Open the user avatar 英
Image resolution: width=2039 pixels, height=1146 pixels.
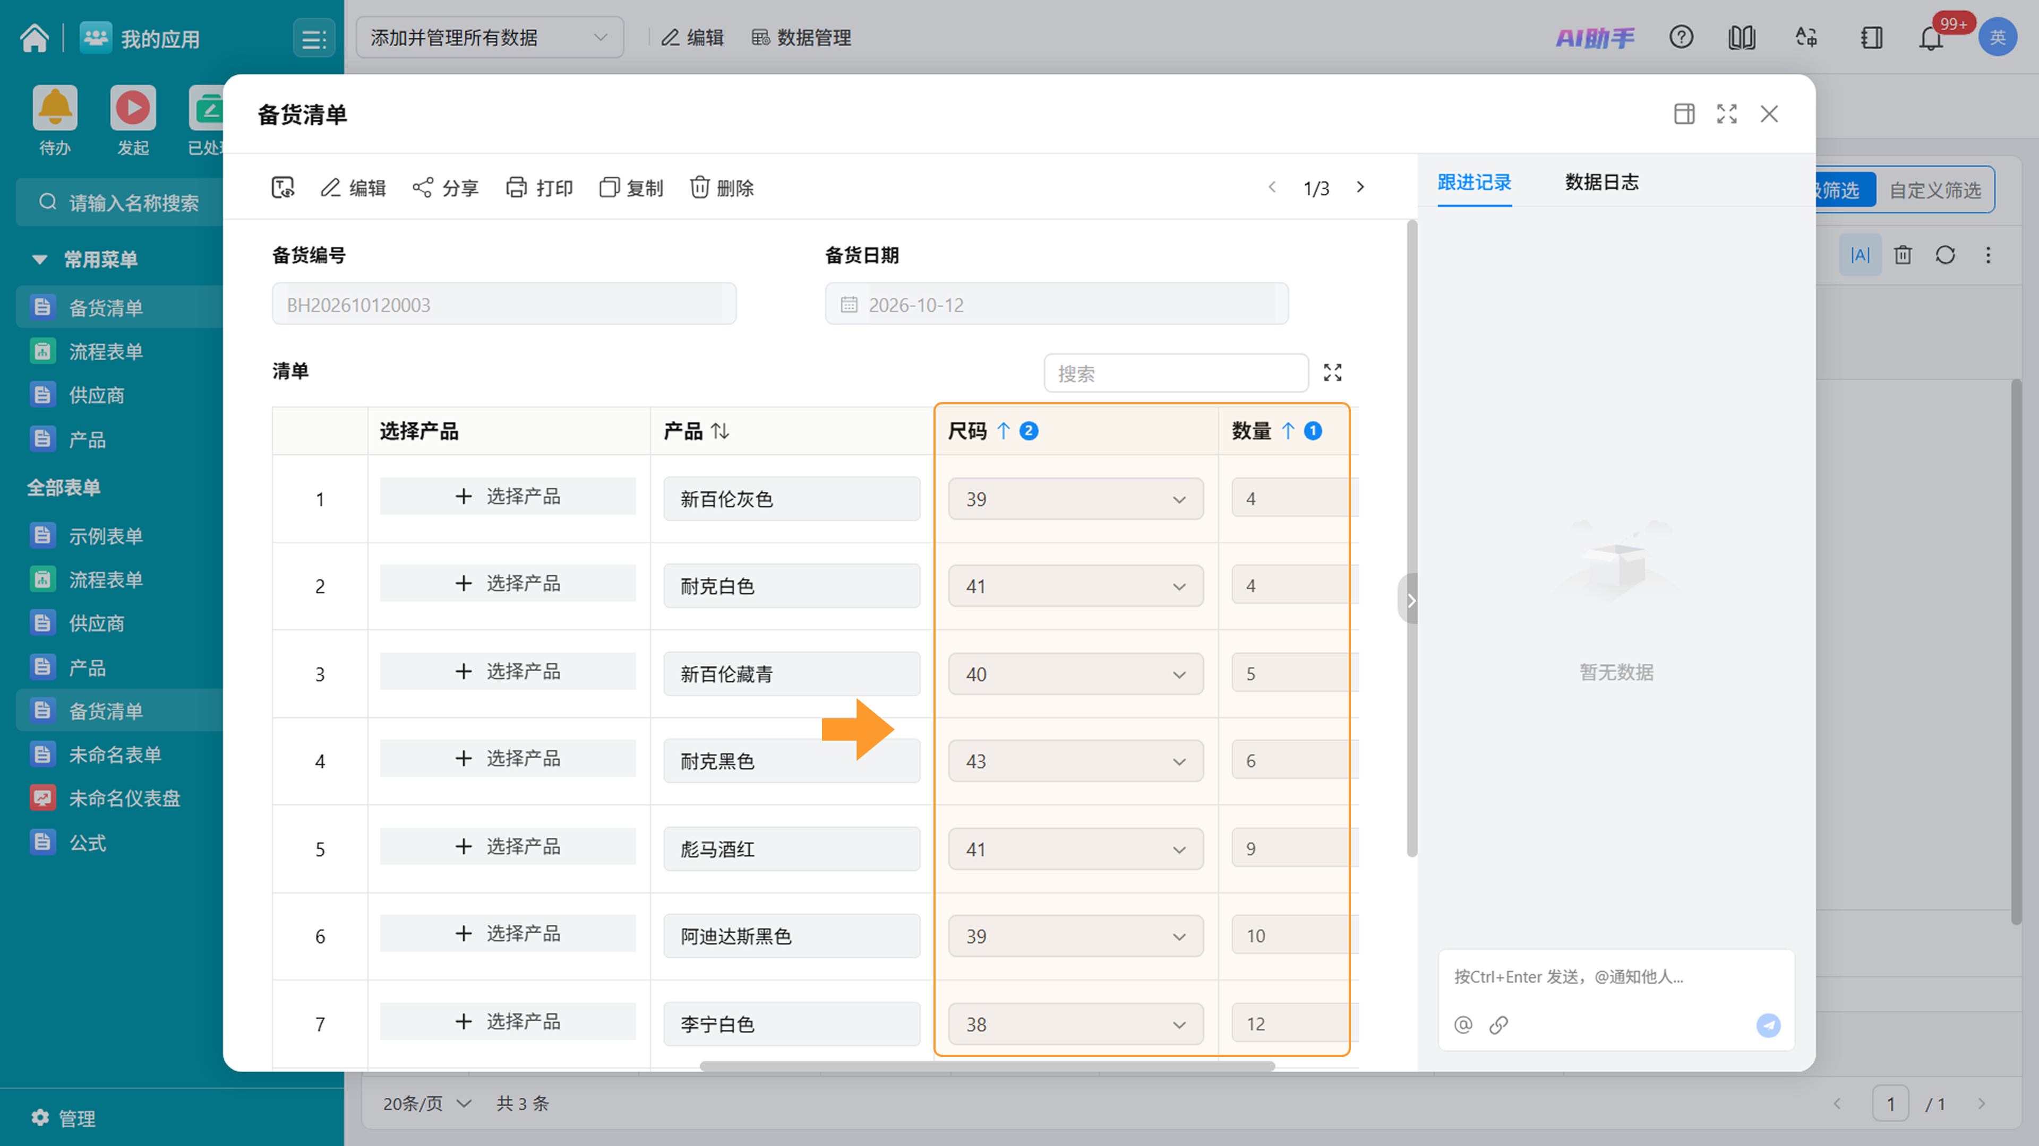click(x=1997, y=37)
